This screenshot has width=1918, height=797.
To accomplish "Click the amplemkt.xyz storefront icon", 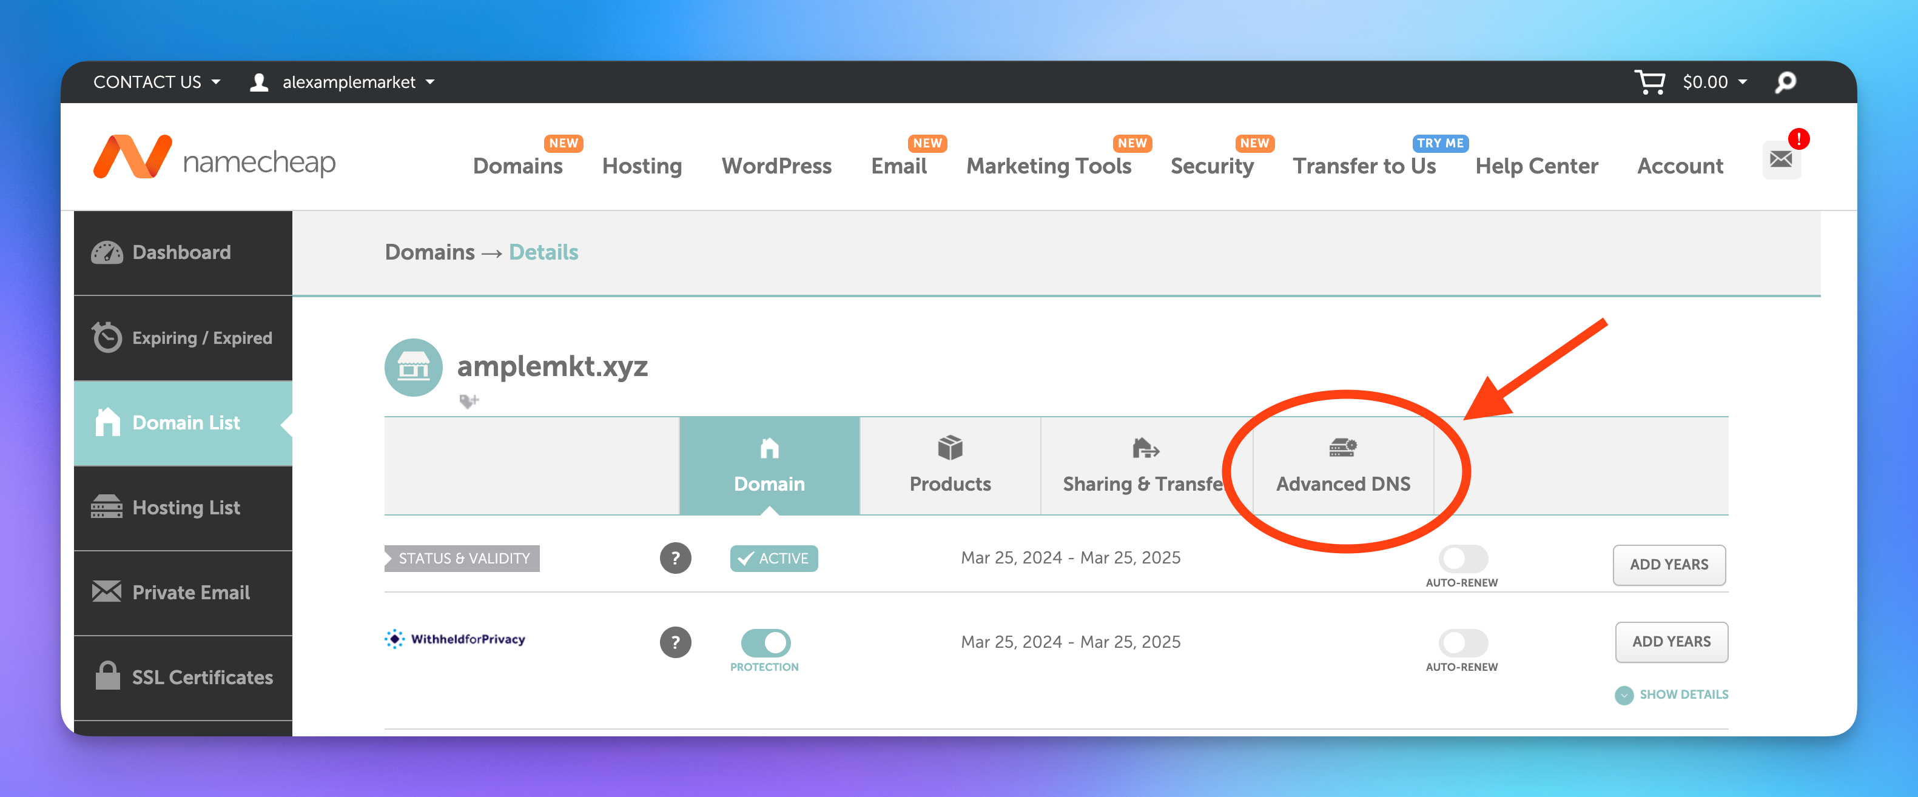I will (413, 367).
